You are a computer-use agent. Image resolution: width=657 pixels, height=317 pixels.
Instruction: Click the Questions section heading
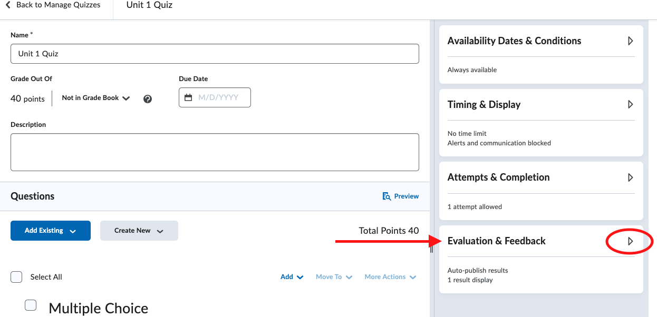pyautogui.click(x=32, y=196)
